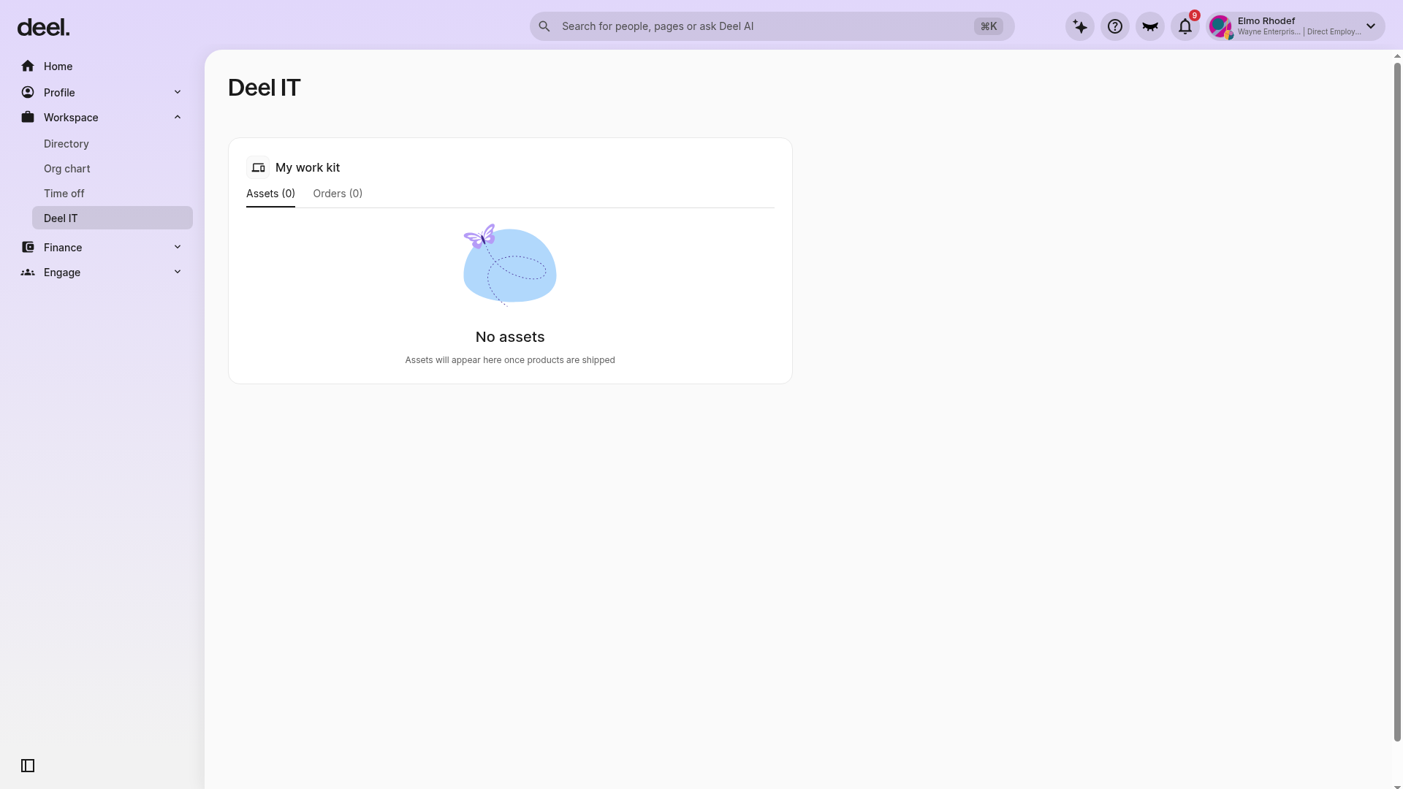Image resolution: width=1403 pixels, height=789 pixels.
Task: Click the Workspace label
Action: [x=71, y=118]
